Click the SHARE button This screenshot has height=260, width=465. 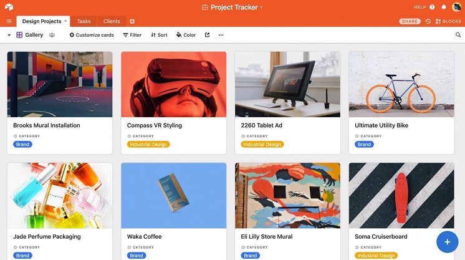click(x=410, y=21)
